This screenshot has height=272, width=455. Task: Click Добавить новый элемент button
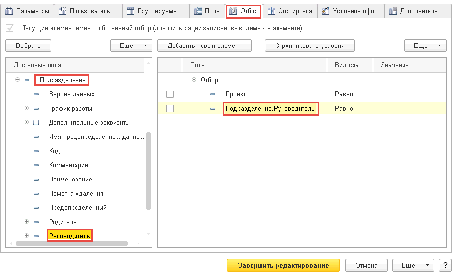point(204,45)
